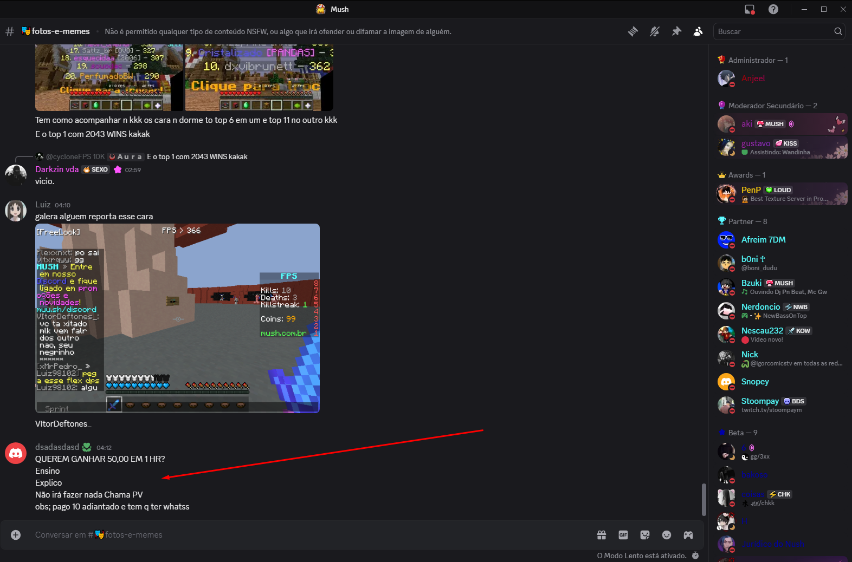
Task: Click the LOUD tag beside PenP
Action: pyautogui.click(x=779, y=190)
